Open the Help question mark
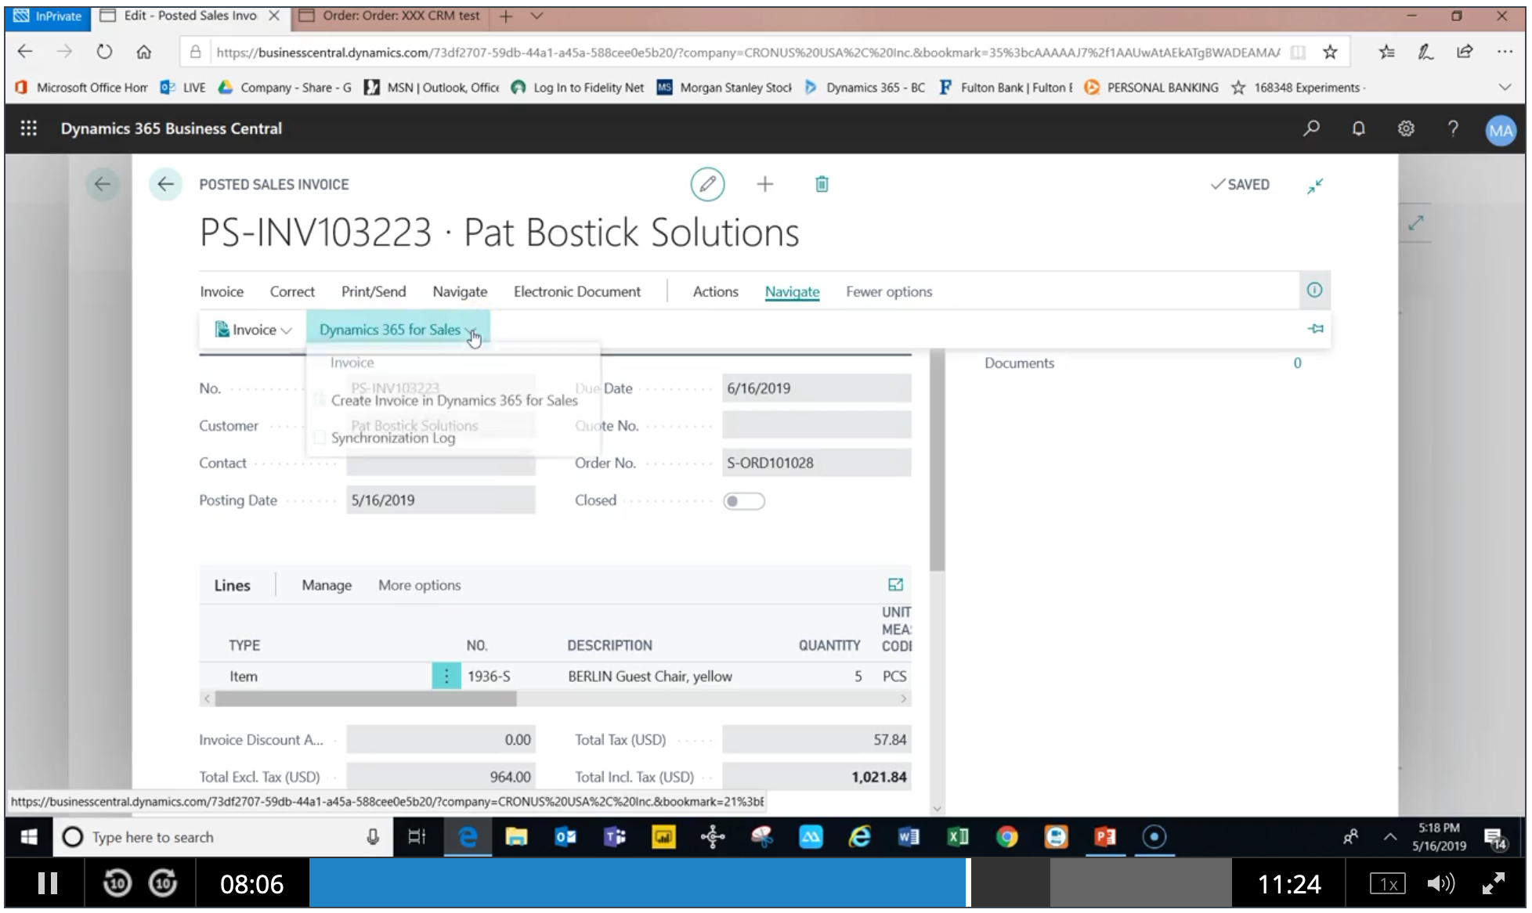 pos(1453,128)
